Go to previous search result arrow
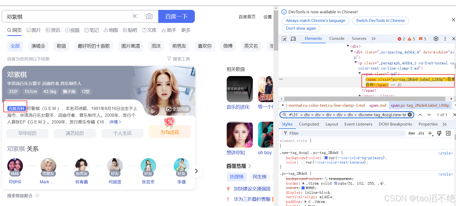 point(420,115)
